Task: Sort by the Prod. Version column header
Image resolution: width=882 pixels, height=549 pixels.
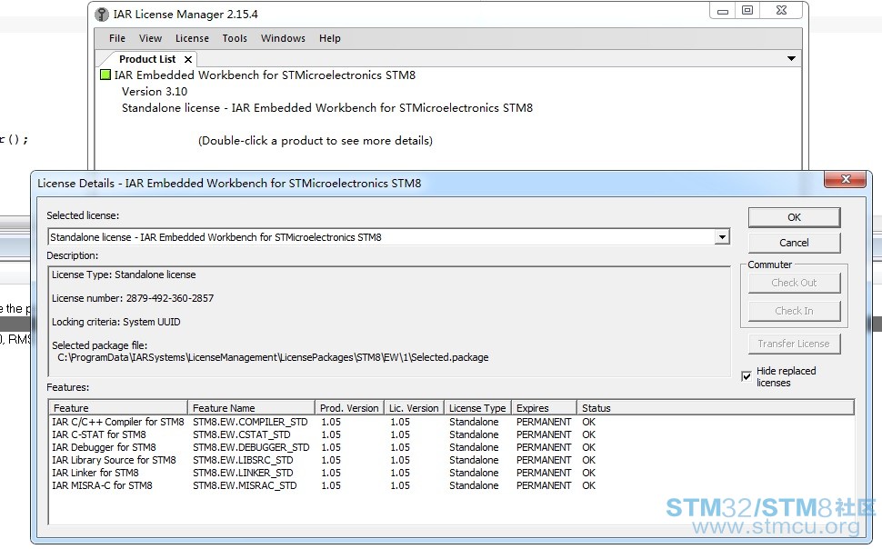Action: (x=349, y=408)
